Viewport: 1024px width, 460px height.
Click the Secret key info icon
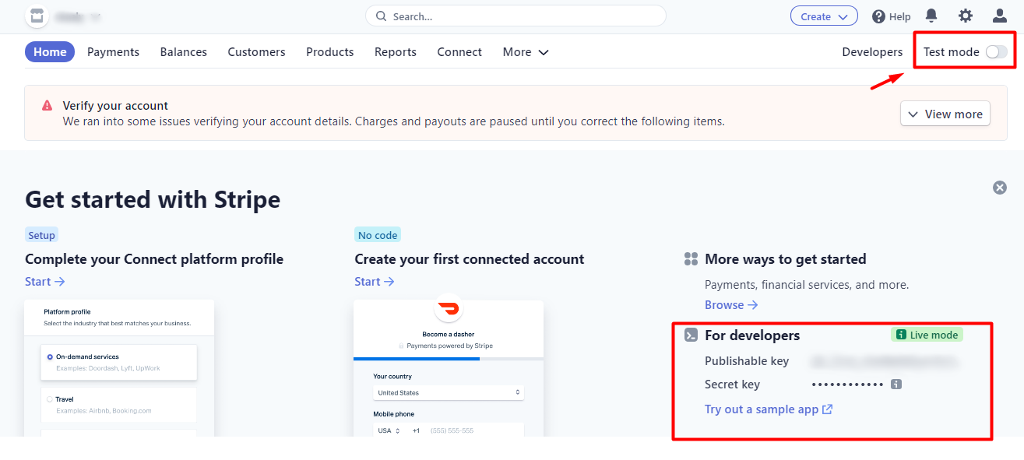coord(896,384)
